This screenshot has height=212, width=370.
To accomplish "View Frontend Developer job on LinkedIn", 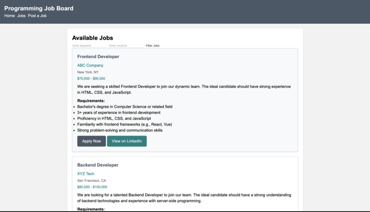I will 127,141.
